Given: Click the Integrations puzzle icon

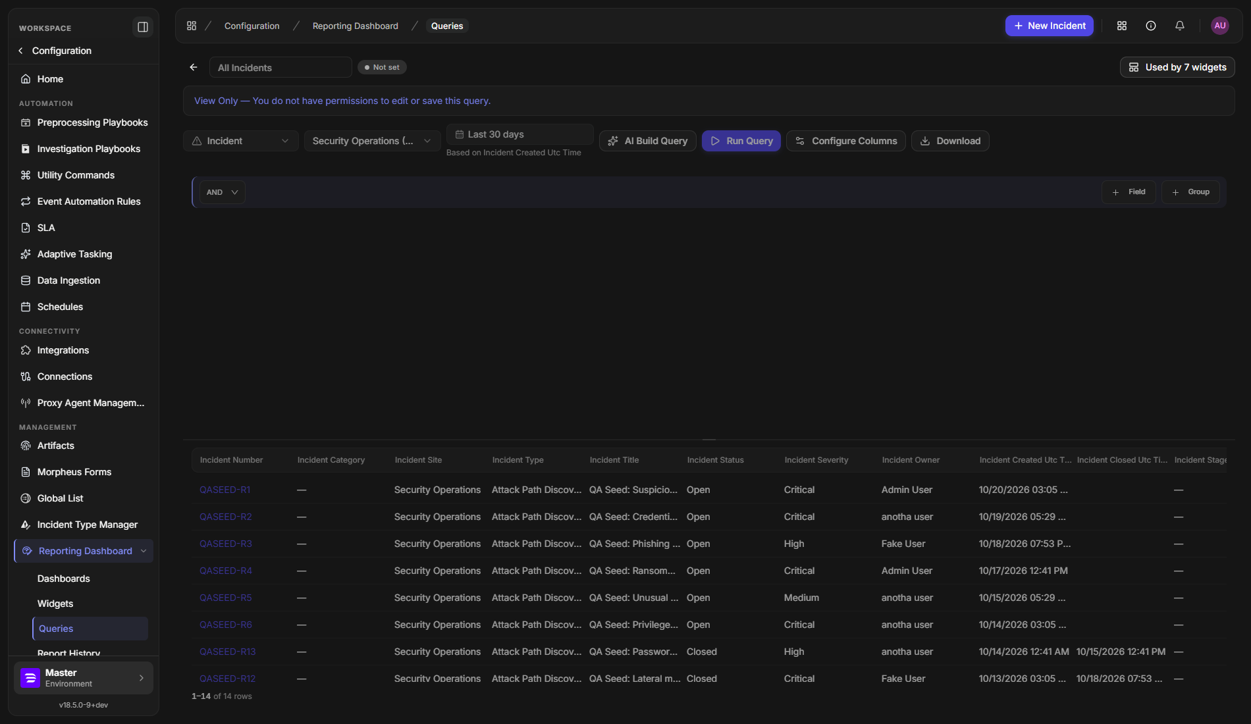Looking at the screenshot, I should 26,350.
